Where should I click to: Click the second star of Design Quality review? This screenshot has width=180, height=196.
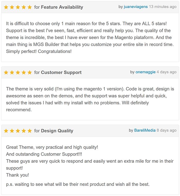pos(12,131)
